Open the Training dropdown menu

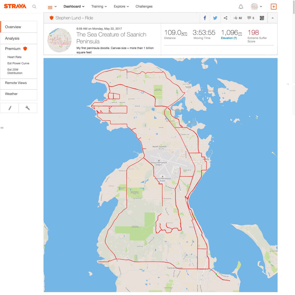pos(97,6)
